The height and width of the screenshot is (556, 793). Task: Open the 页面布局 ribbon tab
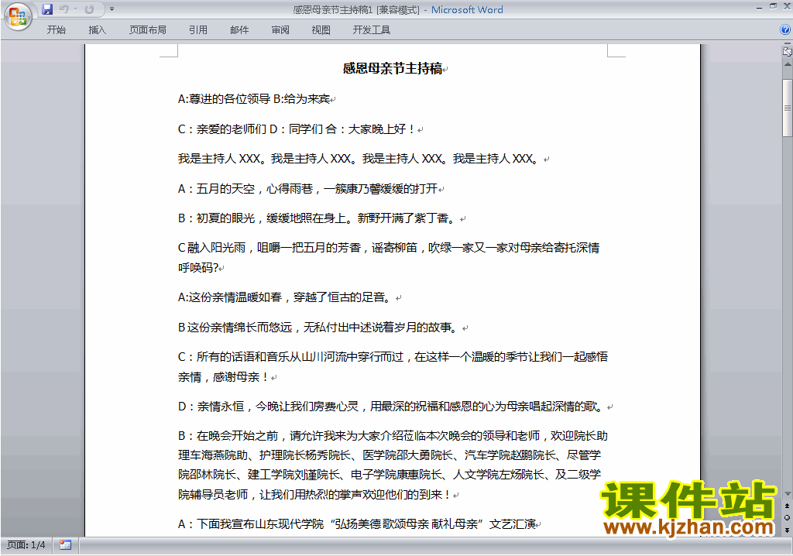coord(148,30)
